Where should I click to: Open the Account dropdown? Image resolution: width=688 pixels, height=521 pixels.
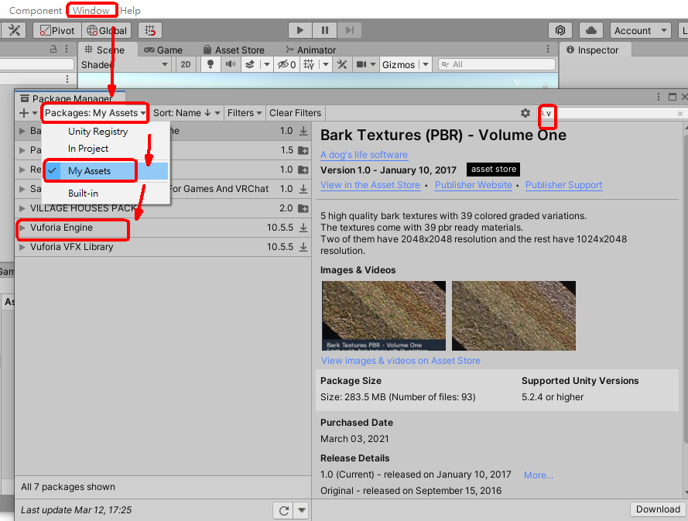[x=640, y=30]
